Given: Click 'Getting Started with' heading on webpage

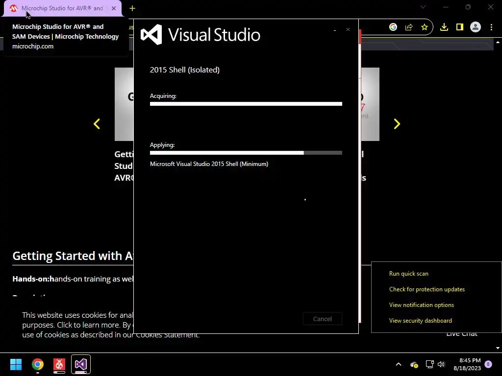Looking at the screenshot, I should tap(73, 256).
